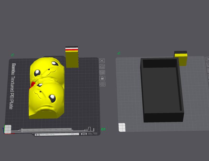This screenshot has width=209, height=161.
Task: Click the remove-objects X icon on plate 01
Action: tap(102, 61)
